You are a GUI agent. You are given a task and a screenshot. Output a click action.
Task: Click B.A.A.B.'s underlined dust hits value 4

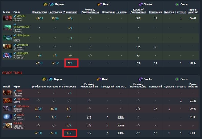pos(108,126)
